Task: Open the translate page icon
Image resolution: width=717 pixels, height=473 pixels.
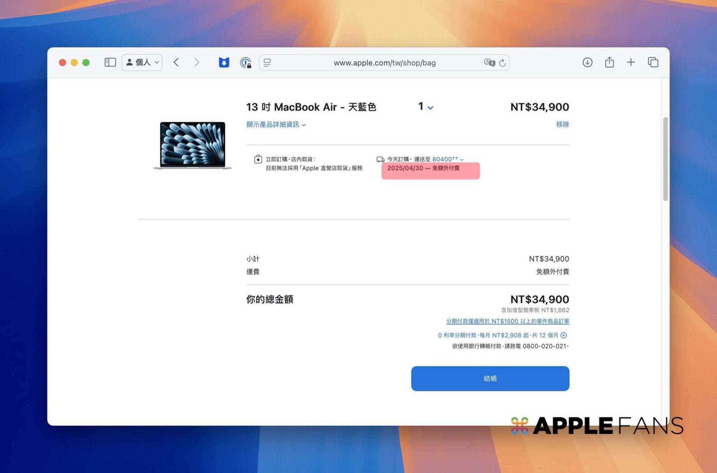Action: coord(489,63)
